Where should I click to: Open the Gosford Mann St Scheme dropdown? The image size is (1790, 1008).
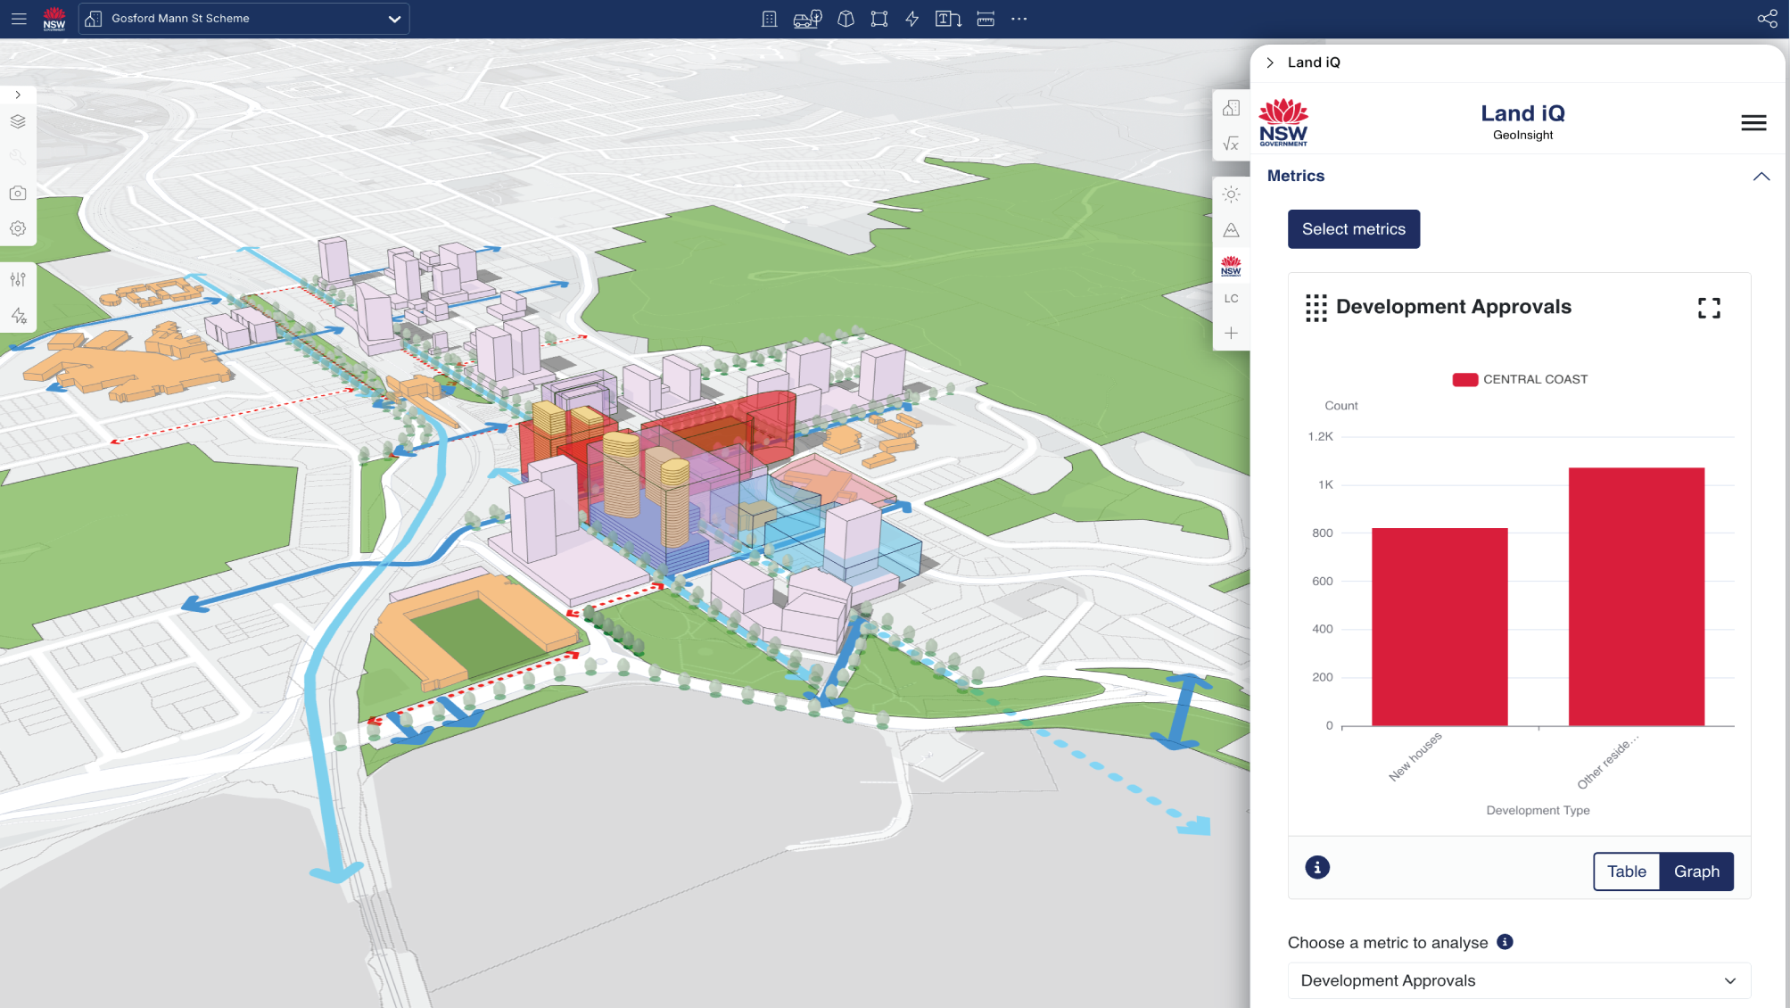(393, 18)
